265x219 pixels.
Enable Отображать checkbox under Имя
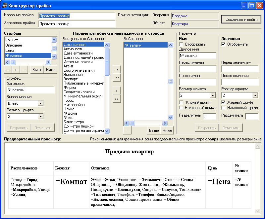click(x=181, y=44)
